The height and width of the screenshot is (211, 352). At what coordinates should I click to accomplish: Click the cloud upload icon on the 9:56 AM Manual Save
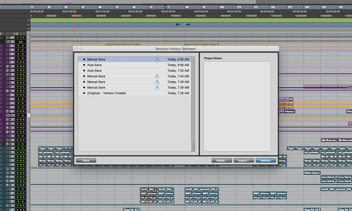(x=157, y=59)
